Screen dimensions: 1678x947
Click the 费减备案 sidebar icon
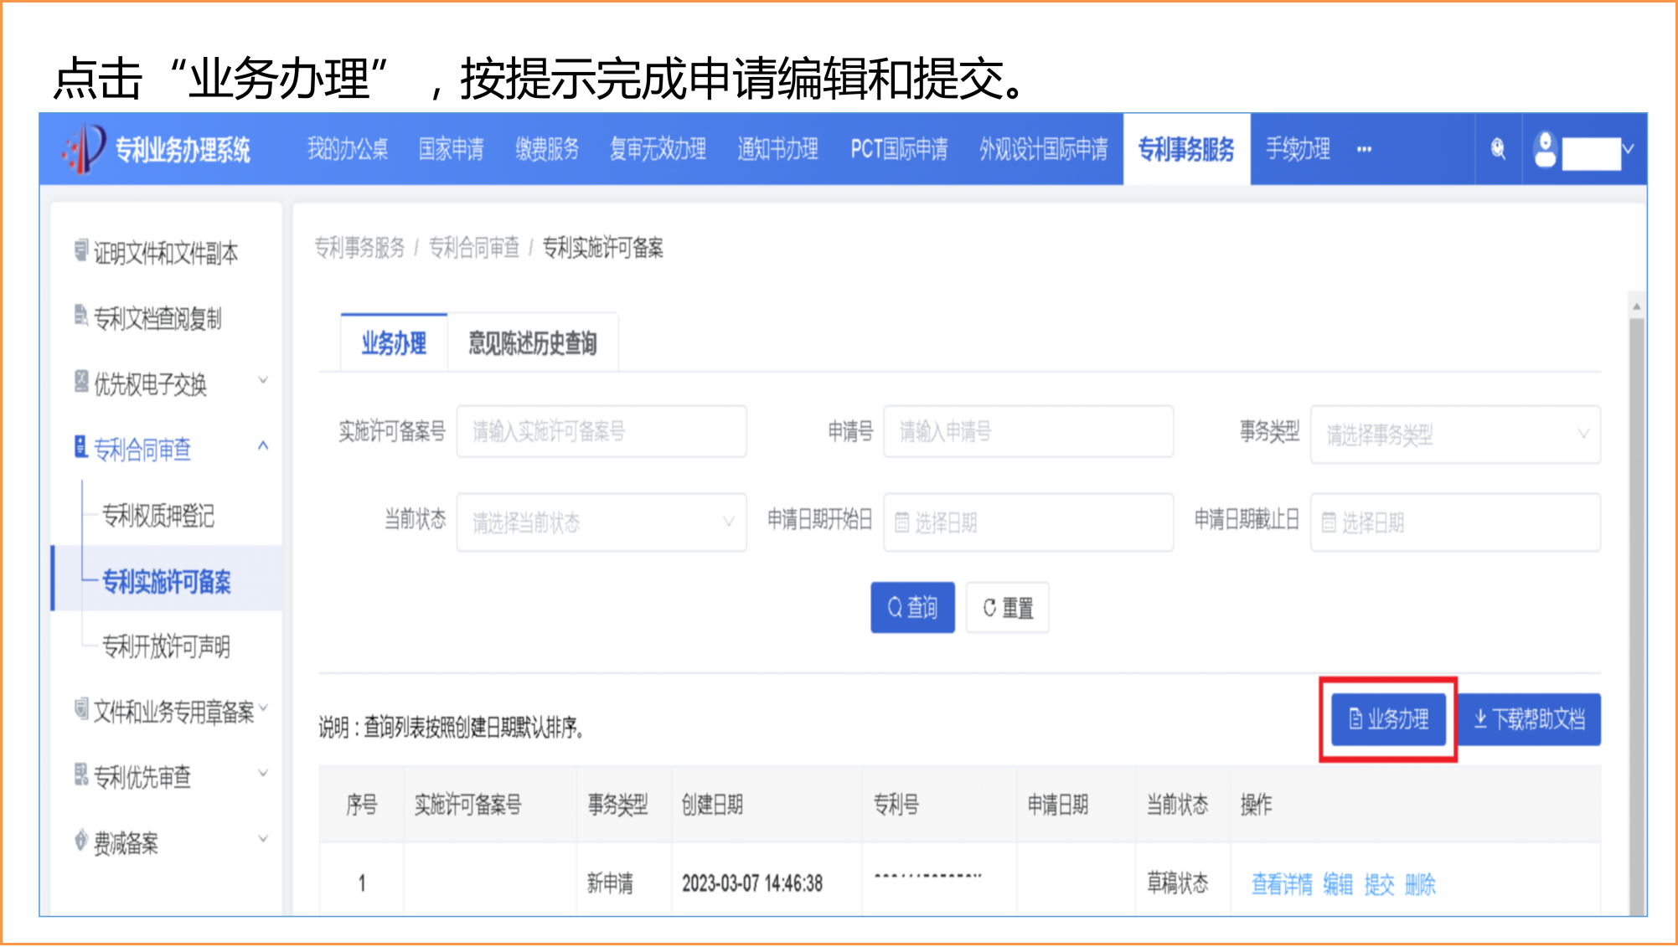point(80,841)
